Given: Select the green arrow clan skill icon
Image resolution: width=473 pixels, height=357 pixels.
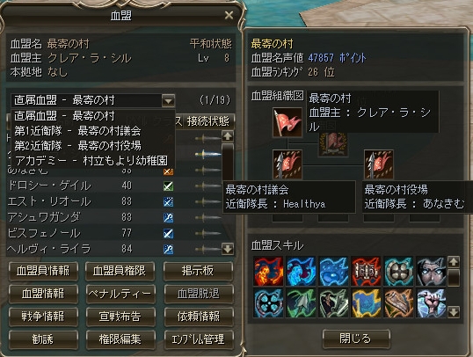Looking at the screenshot, I should pos(301,303).
